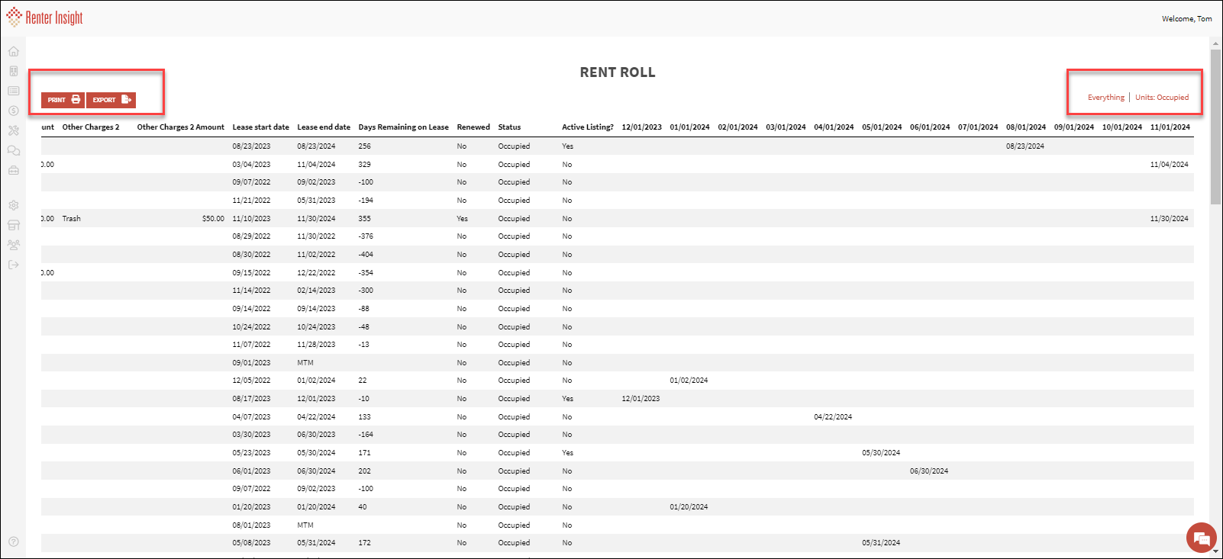Click the Renewed Yes cell

coord(463,219)
